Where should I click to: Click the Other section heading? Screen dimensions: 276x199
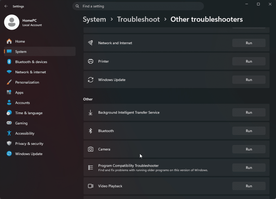[88, 99]
